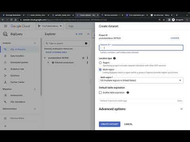190x142 pixels.
Task: Click CHANGE next to Project ID
Action: (175, 38)
